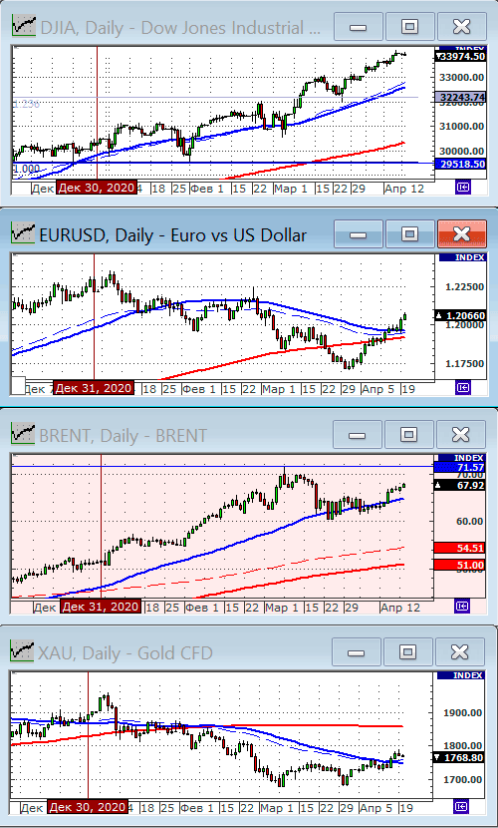Click the Дек 30, 2020 marker in DJIA chart
The height and width of the screenshot is (828, 498).
point(97,188)
